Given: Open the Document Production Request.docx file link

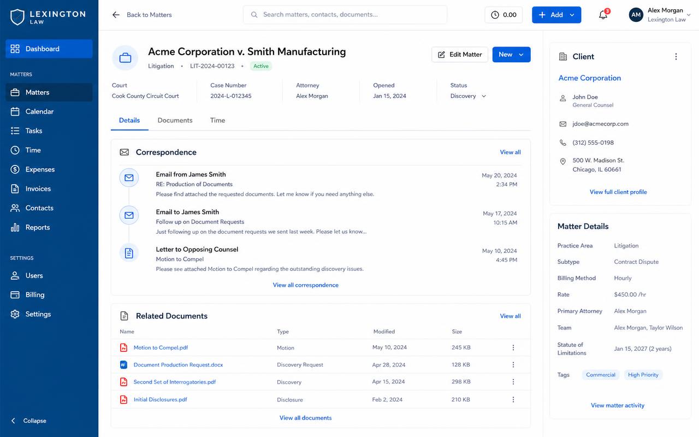Looking at the screenshot, I should coord(178,365).
